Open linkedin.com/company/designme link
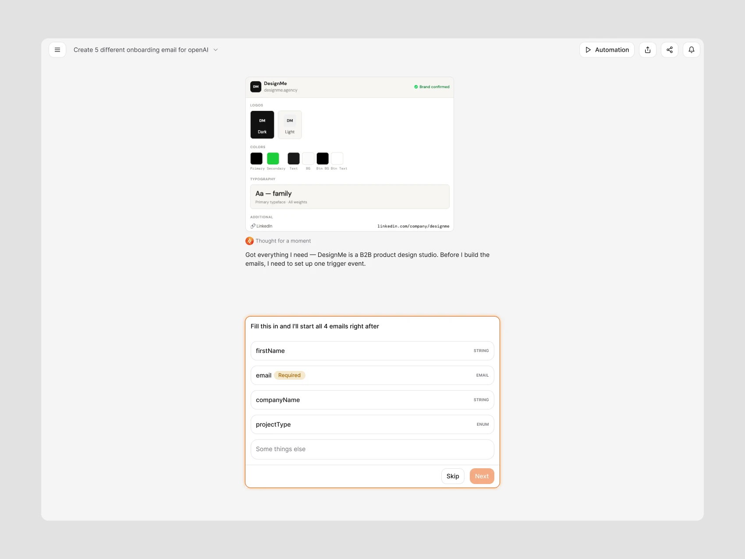Image resolution: width=745 pixels, height=559 pixels. pyautogui.click(x=413, y=226)
